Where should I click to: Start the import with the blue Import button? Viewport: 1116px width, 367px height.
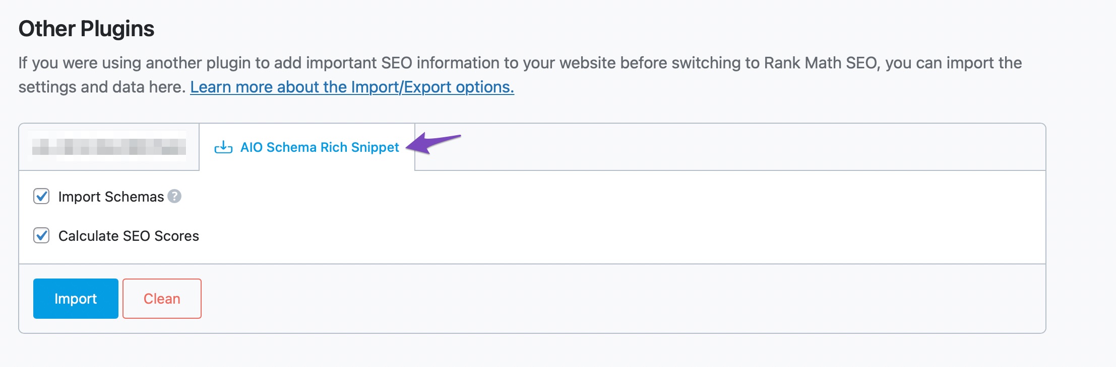(x=76, y=299)
